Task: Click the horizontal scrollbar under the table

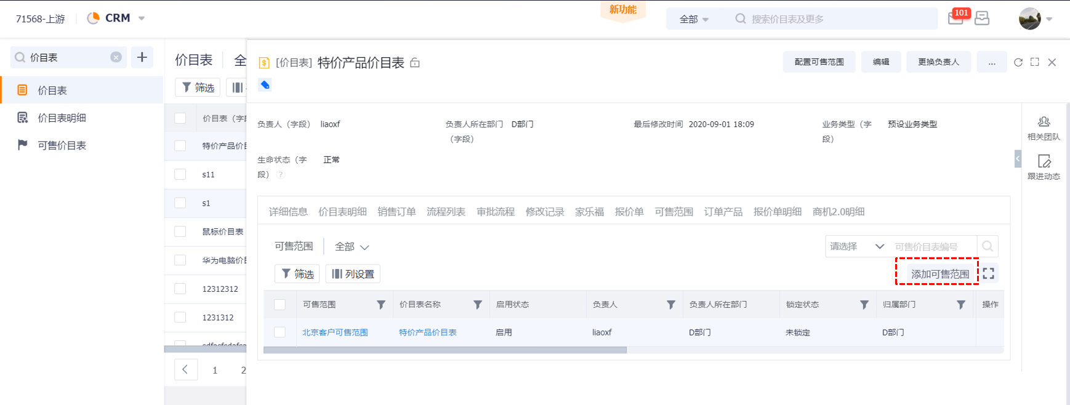Action: [x=444, y=350]
